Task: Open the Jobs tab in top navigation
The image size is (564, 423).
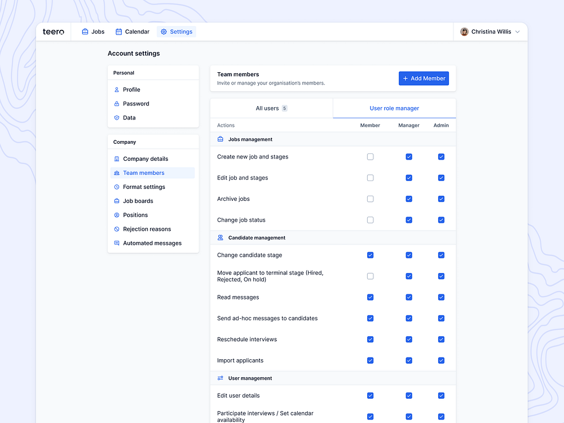Action: click(93, 32)
